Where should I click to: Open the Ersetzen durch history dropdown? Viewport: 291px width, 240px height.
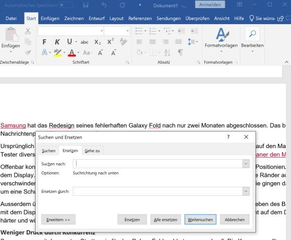coord(246,191)
